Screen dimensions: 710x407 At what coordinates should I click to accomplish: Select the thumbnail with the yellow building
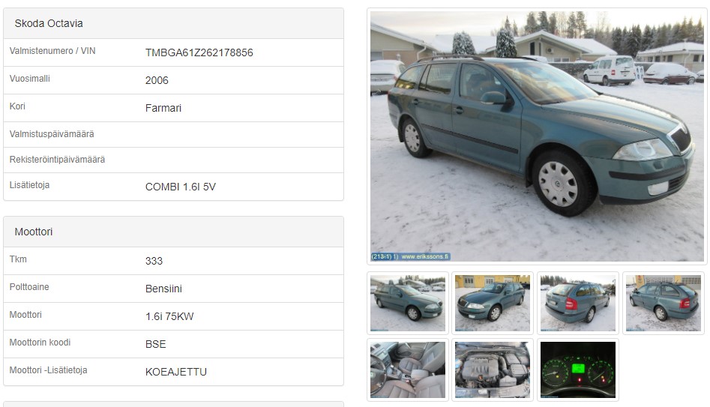point(492,304)
